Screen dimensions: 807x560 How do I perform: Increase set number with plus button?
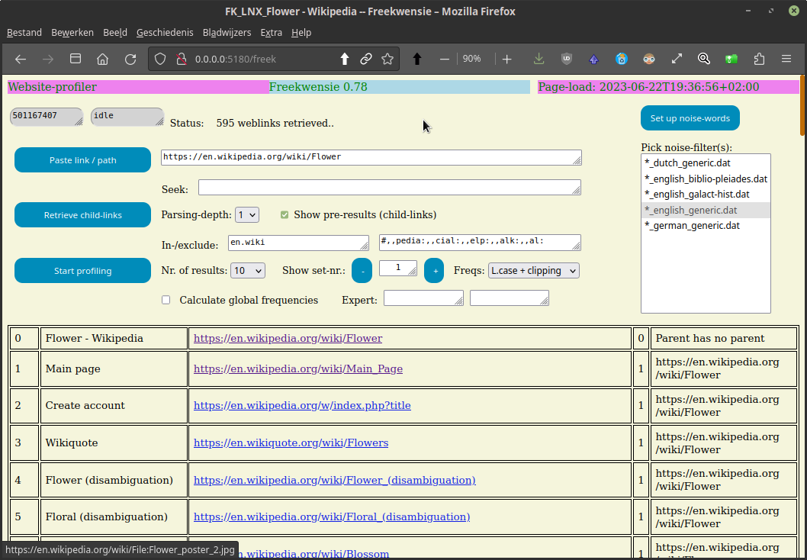(x=434, y=271)
